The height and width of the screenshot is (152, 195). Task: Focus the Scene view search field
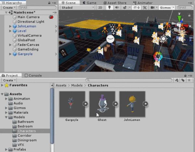click(185, 7)
